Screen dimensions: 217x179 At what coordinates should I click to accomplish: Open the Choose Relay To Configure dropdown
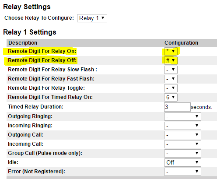pyautogui.click(x=92, y=18)
